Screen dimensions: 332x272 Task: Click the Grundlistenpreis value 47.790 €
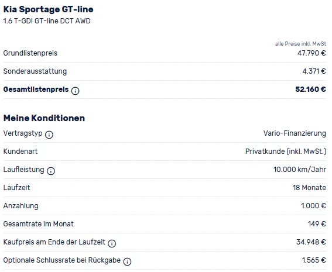[x=312, y=53]
